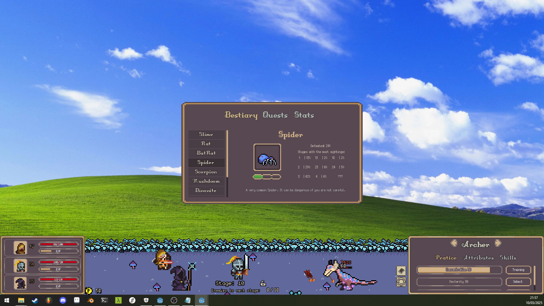
Task: Click the Concentration 58 progress bar
Action: (x=459, y=270)
